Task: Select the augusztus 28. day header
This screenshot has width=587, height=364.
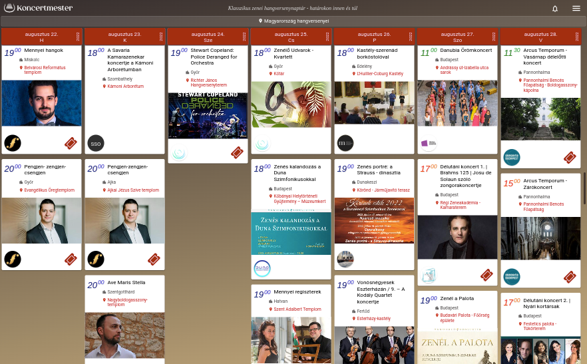Action: click(x=540, y=37)
